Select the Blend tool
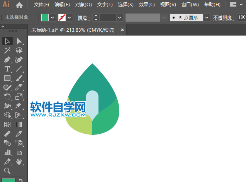The width and height of the screenshot is (246, 182). tap(7, 143)
